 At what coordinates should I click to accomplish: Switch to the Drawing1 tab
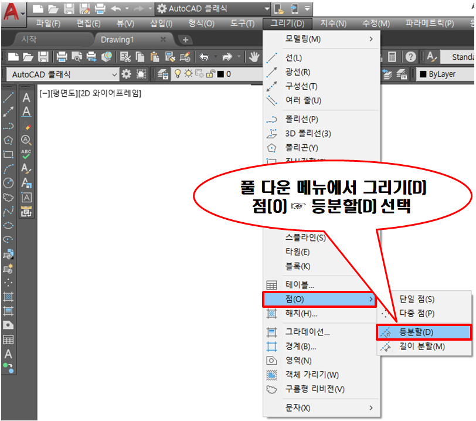(117, 39)
